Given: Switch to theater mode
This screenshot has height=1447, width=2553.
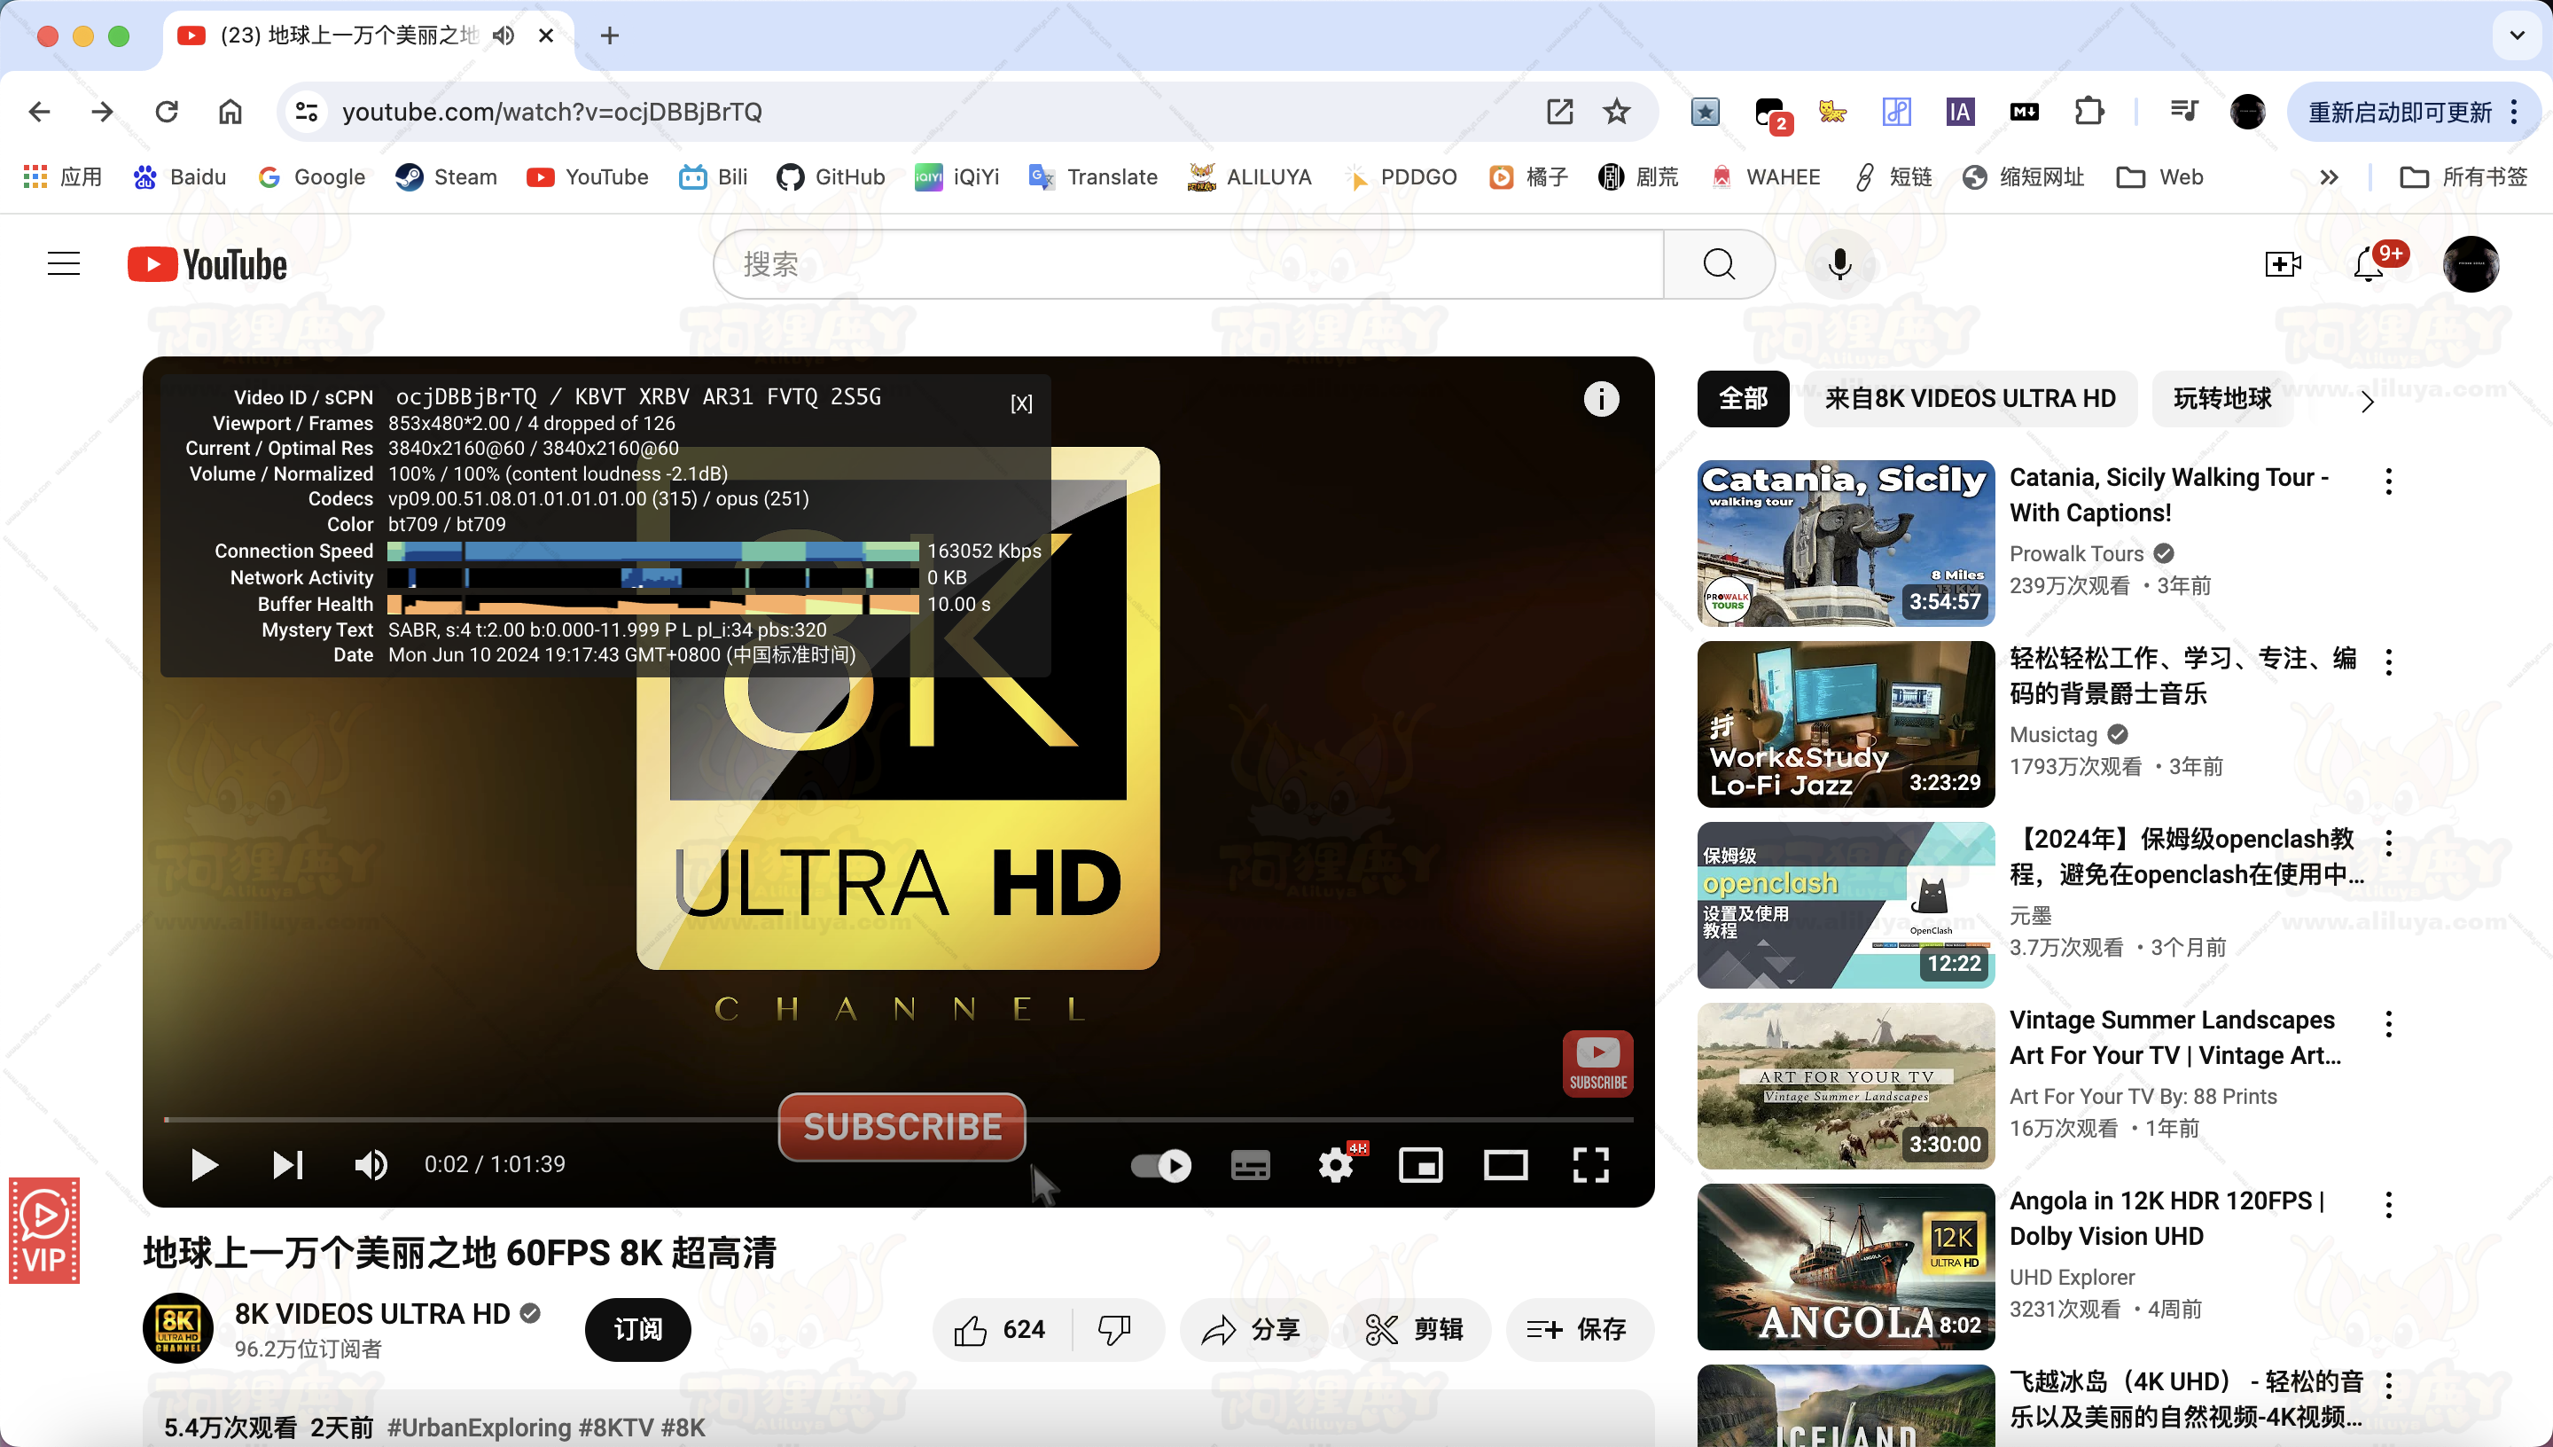Looking at the screenshot, I should click(1506, 1165).
